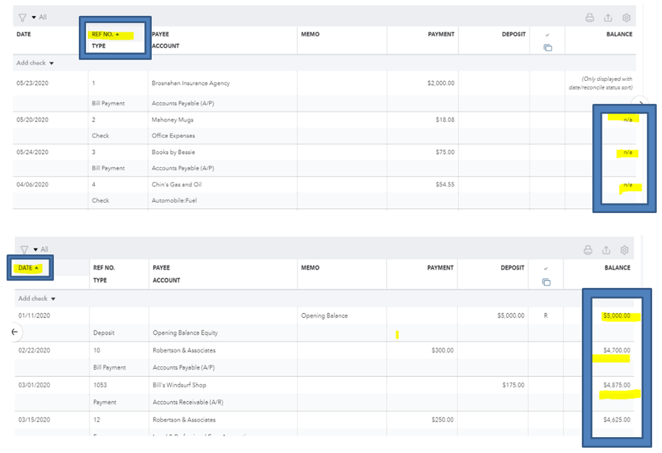Click the $175.00 deposit amount

514,385
